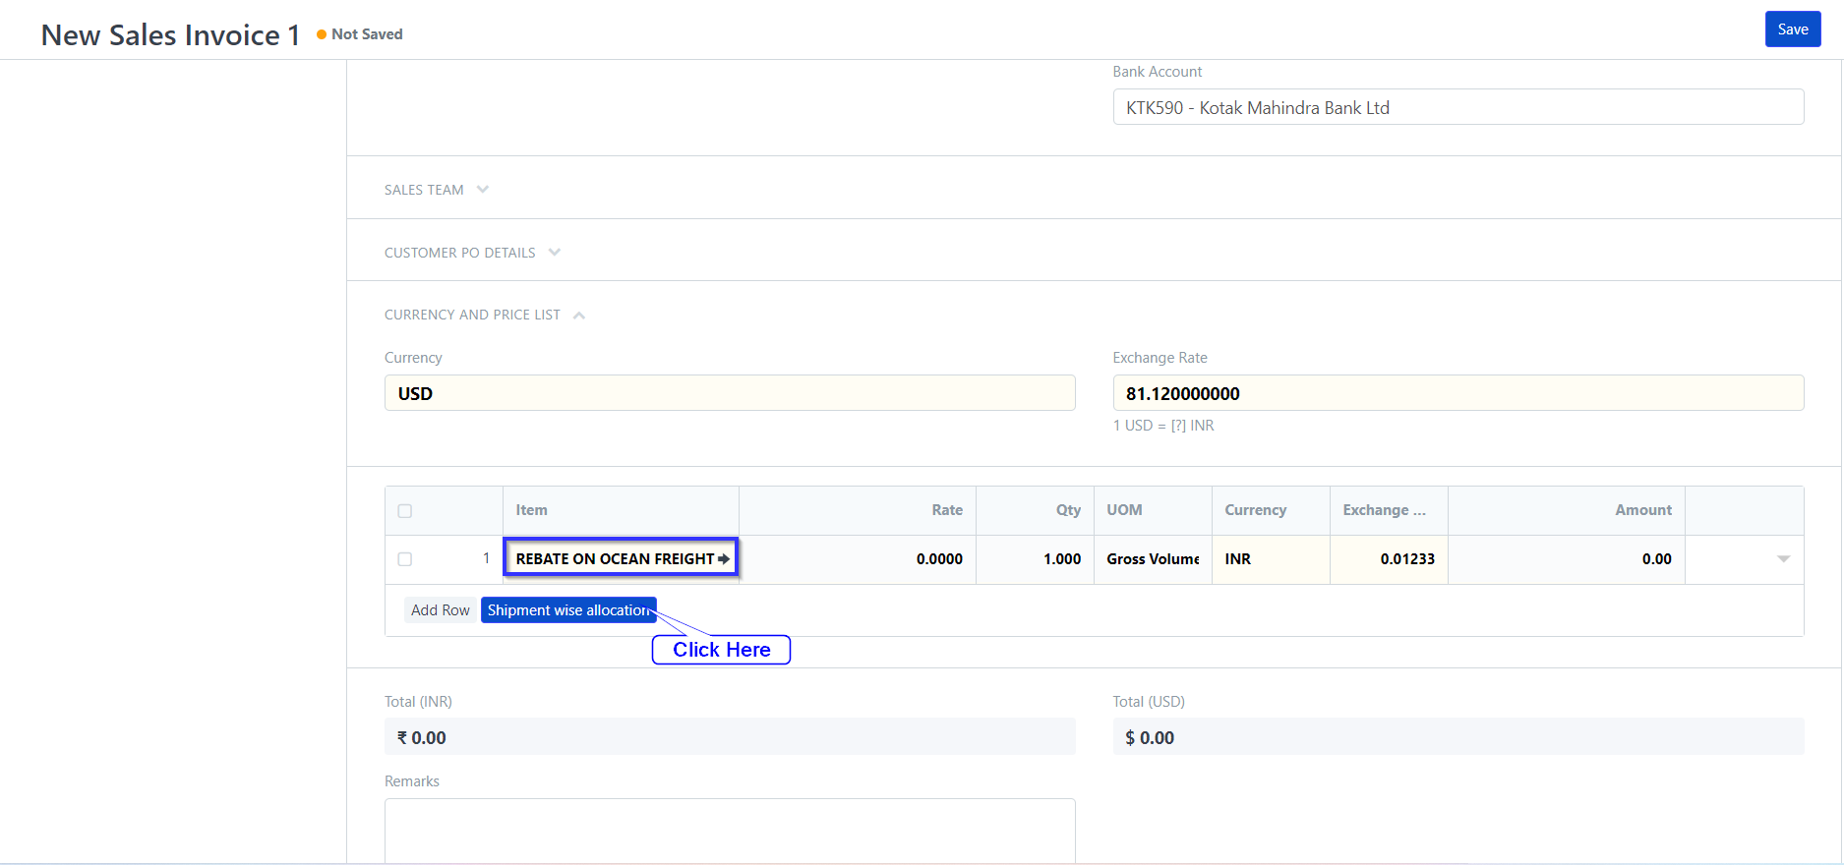1844x865 pixels.
Task: Click the exchange cell showing 0.01233
Action: 1389,559
